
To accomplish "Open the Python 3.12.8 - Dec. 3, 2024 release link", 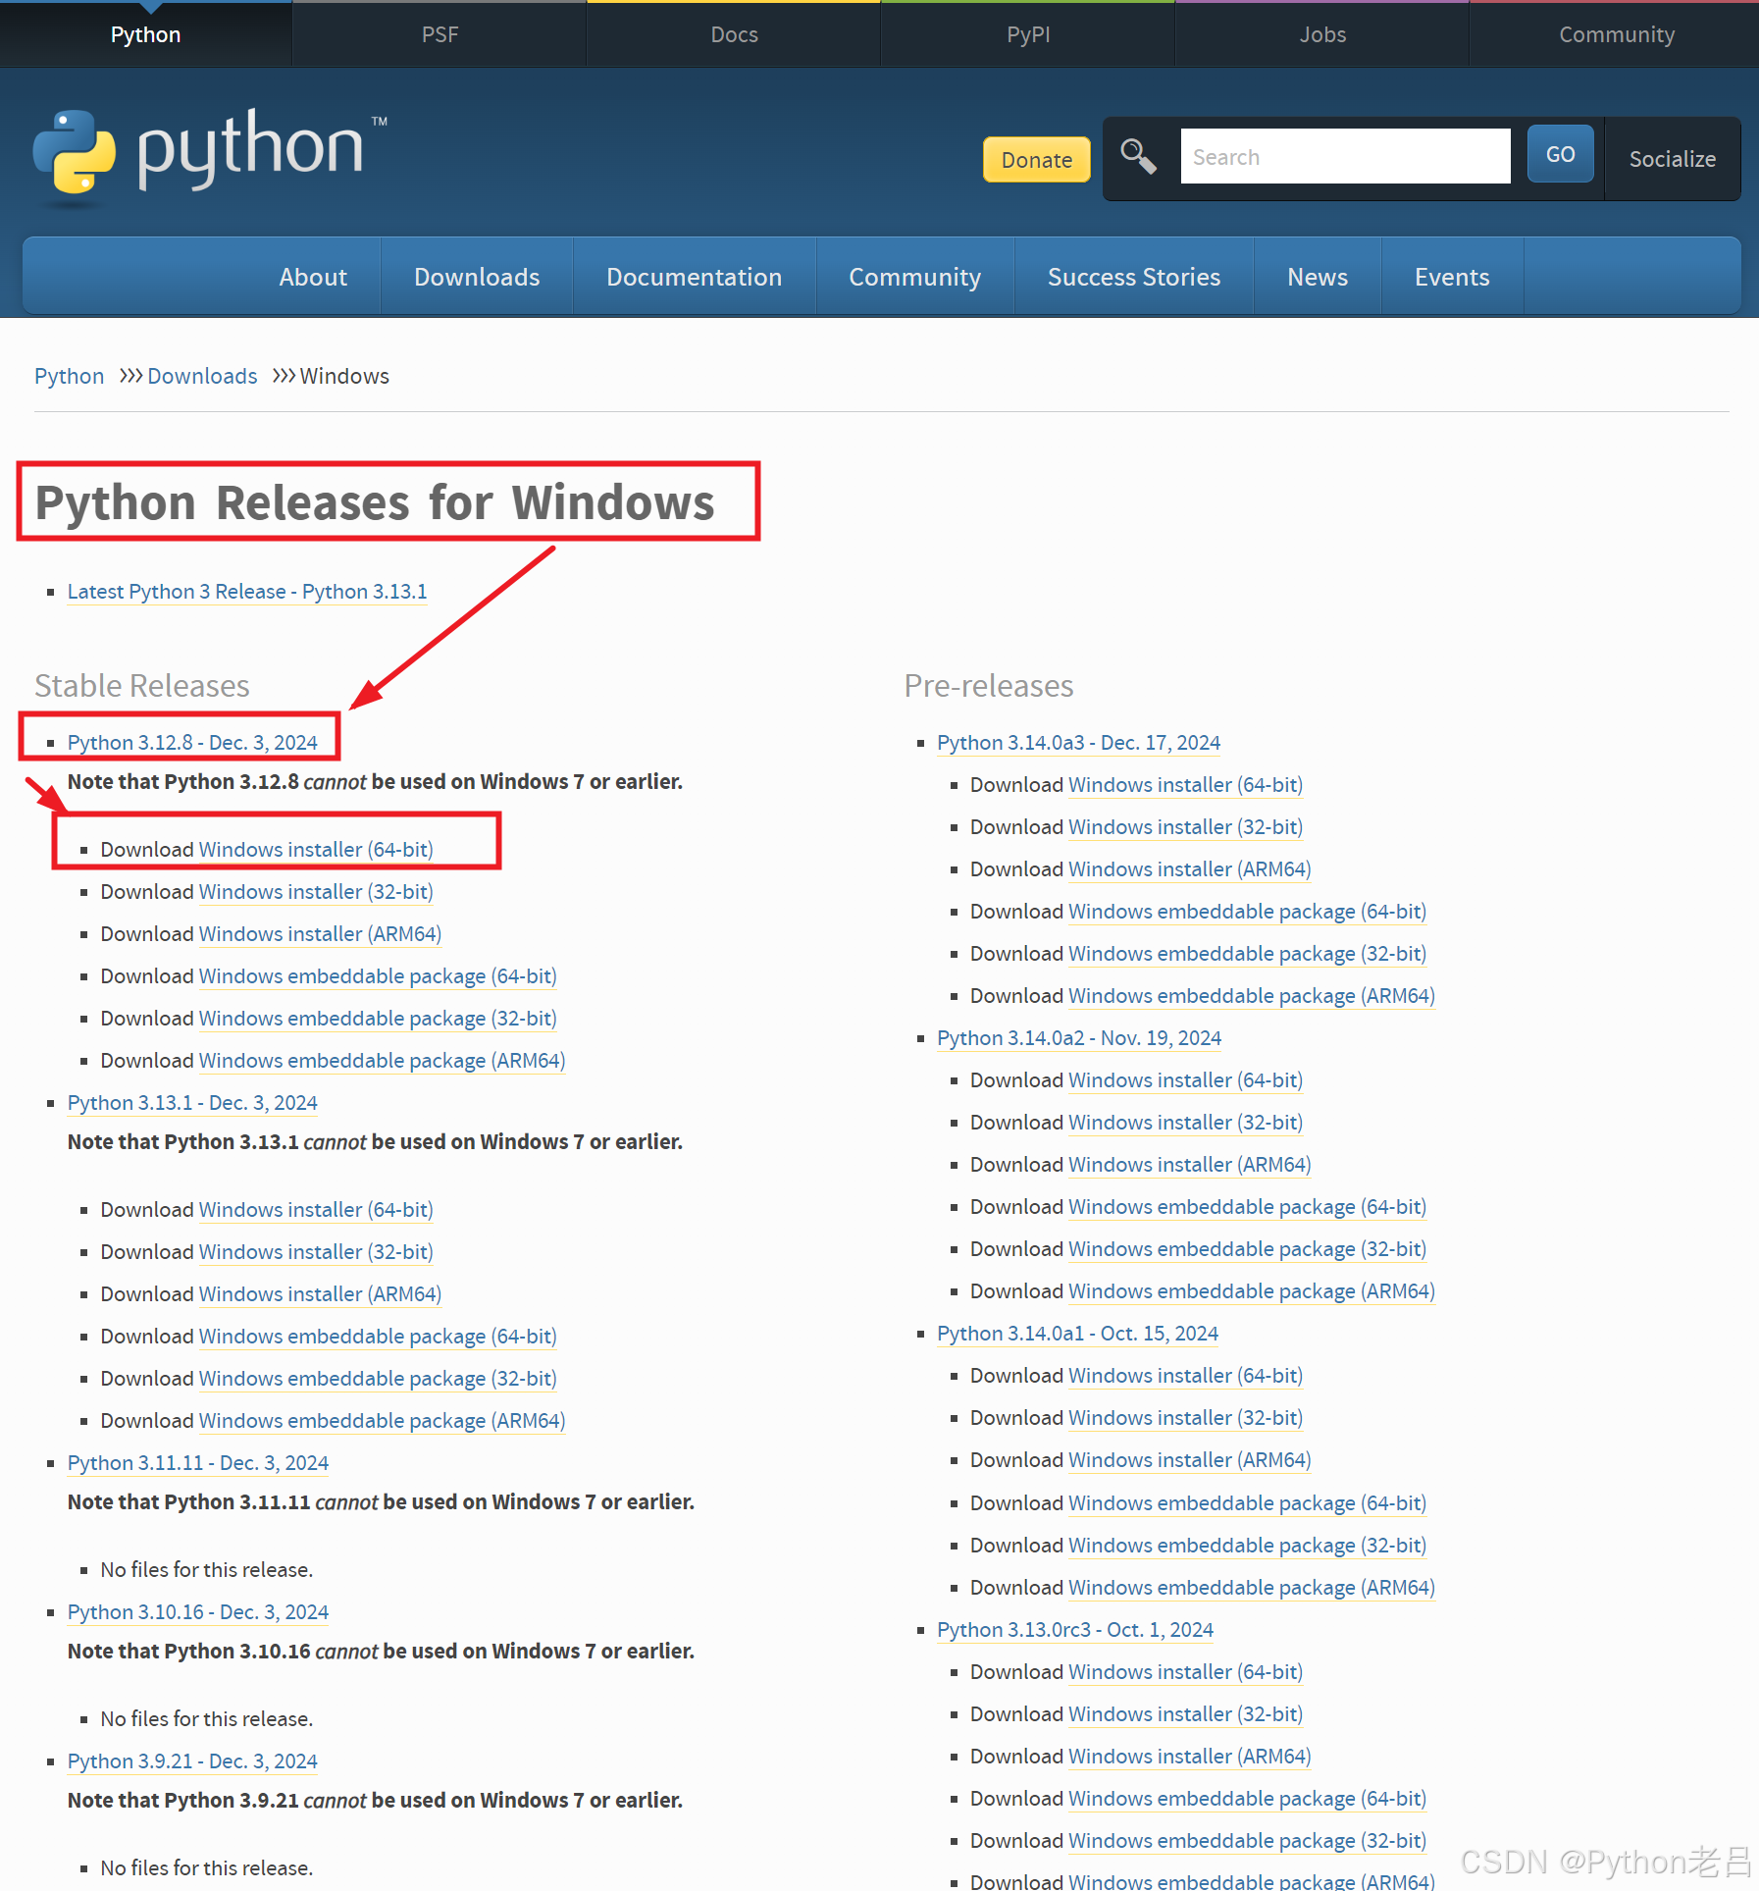I will point(192,743).
